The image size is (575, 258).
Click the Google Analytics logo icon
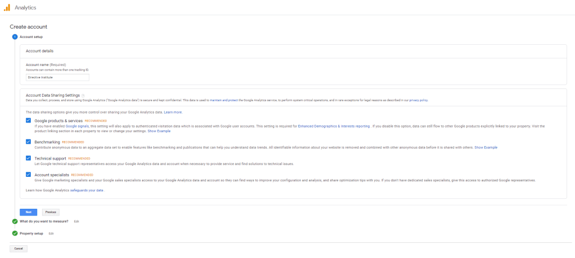(x=7, y=7)
